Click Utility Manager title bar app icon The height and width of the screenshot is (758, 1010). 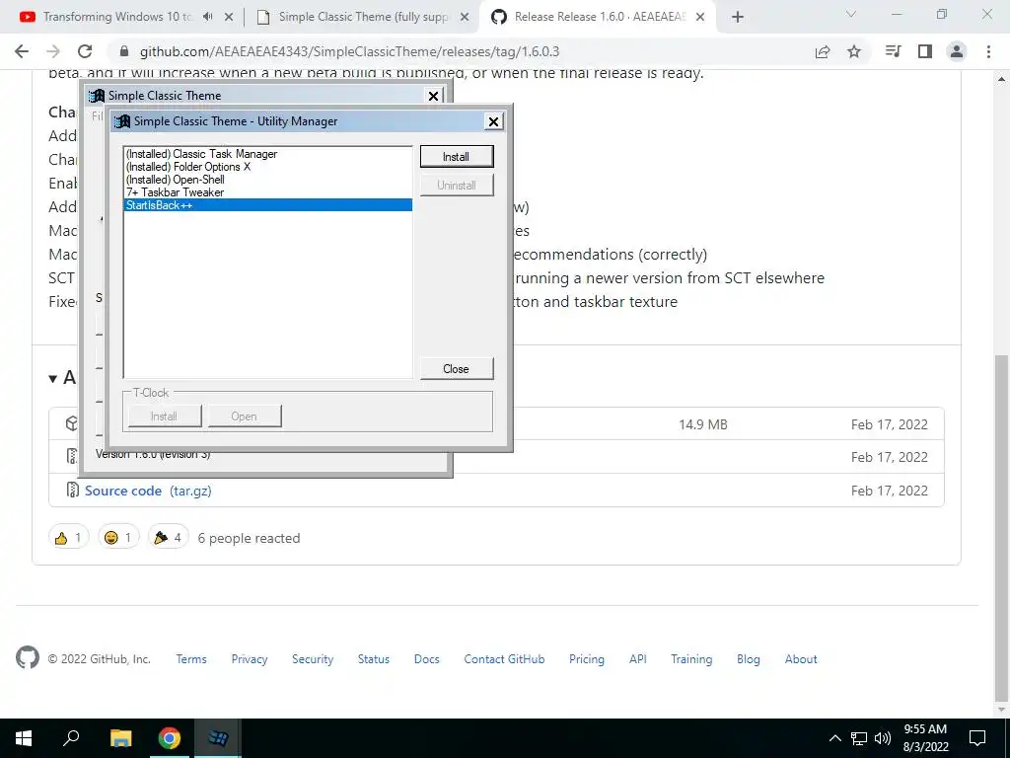[122, 121]
